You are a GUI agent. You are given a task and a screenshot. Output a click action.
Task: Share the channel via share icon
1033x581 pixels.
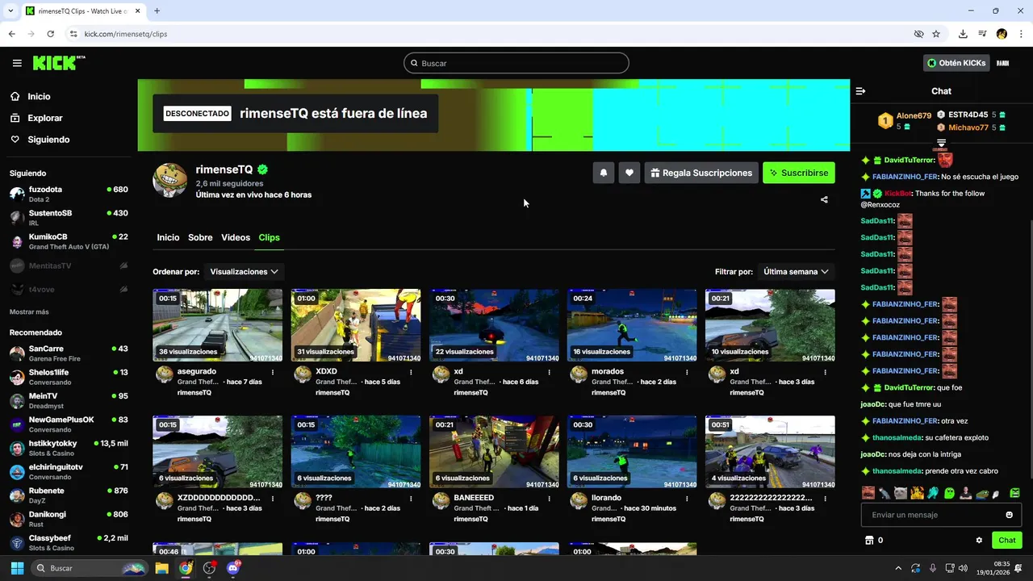tap(824, 199)
